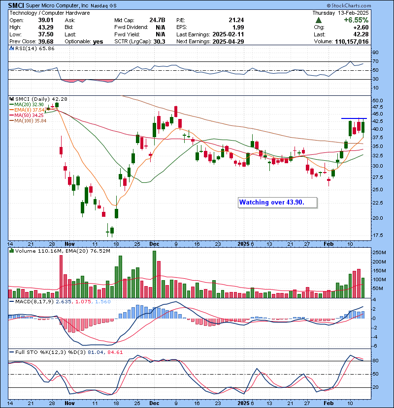Click the 47.5 price axis label
Viewport: 394px width, 408px height.
coord(378,107)
